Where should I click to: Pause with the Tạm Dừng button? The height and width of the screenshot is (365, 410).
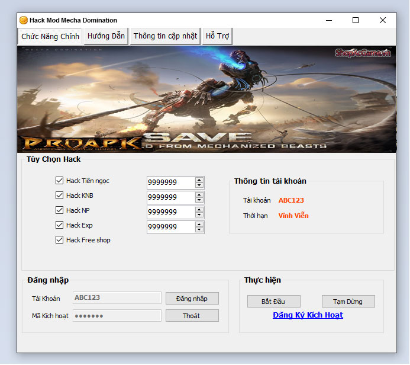[348, 302]
